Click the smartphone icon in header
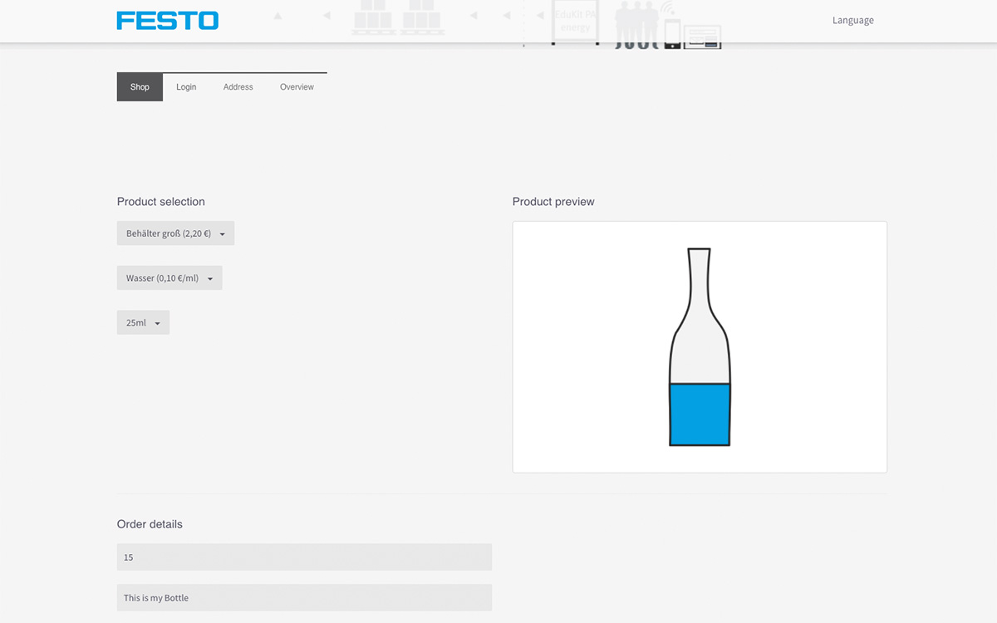997x623 pixels. [672, 33]
